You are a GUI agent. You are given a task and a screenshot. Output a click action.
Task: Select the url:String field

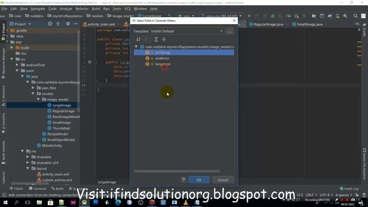click(184, 52)
